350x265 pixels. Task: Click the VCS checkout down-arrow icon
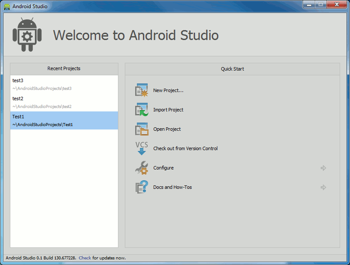point(142,148)
